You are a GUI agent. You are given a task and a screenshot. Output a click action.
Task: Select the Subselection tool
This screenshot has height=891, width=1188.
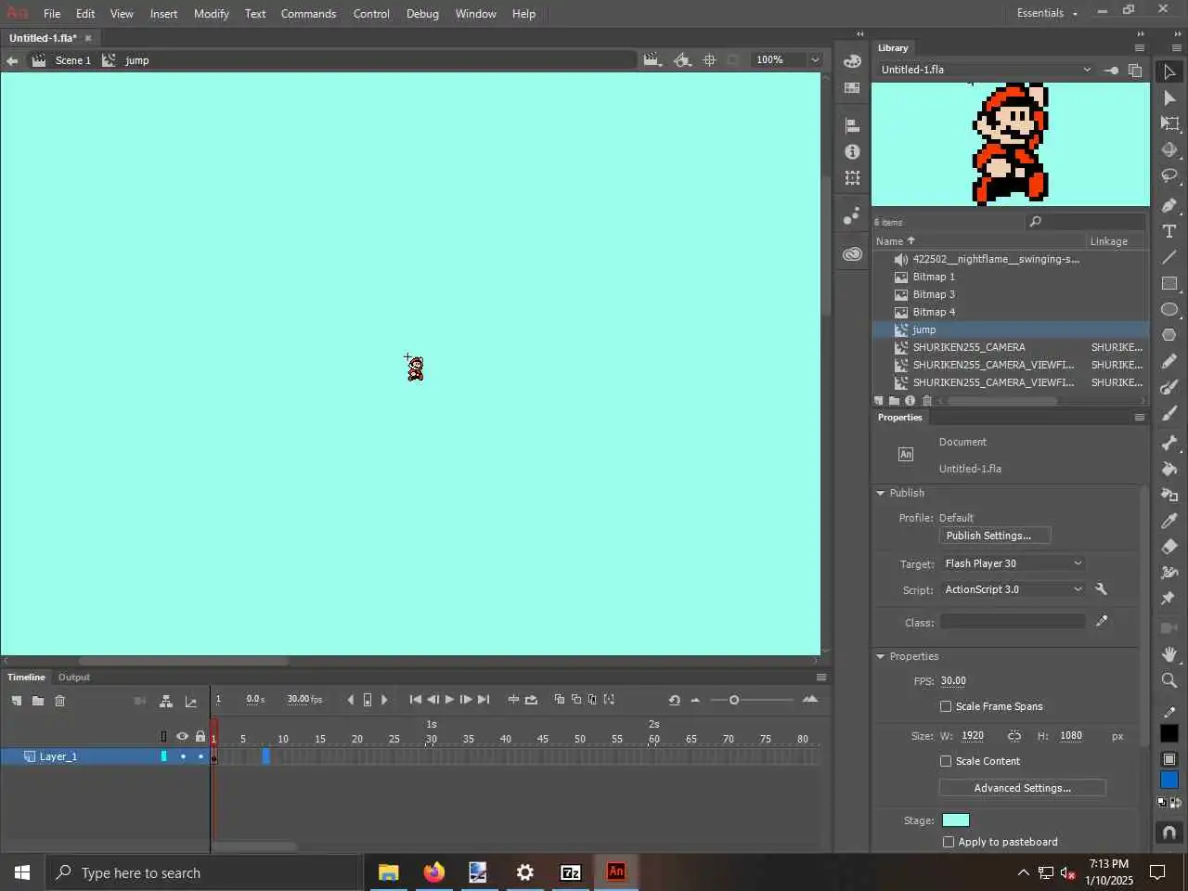1169,97
